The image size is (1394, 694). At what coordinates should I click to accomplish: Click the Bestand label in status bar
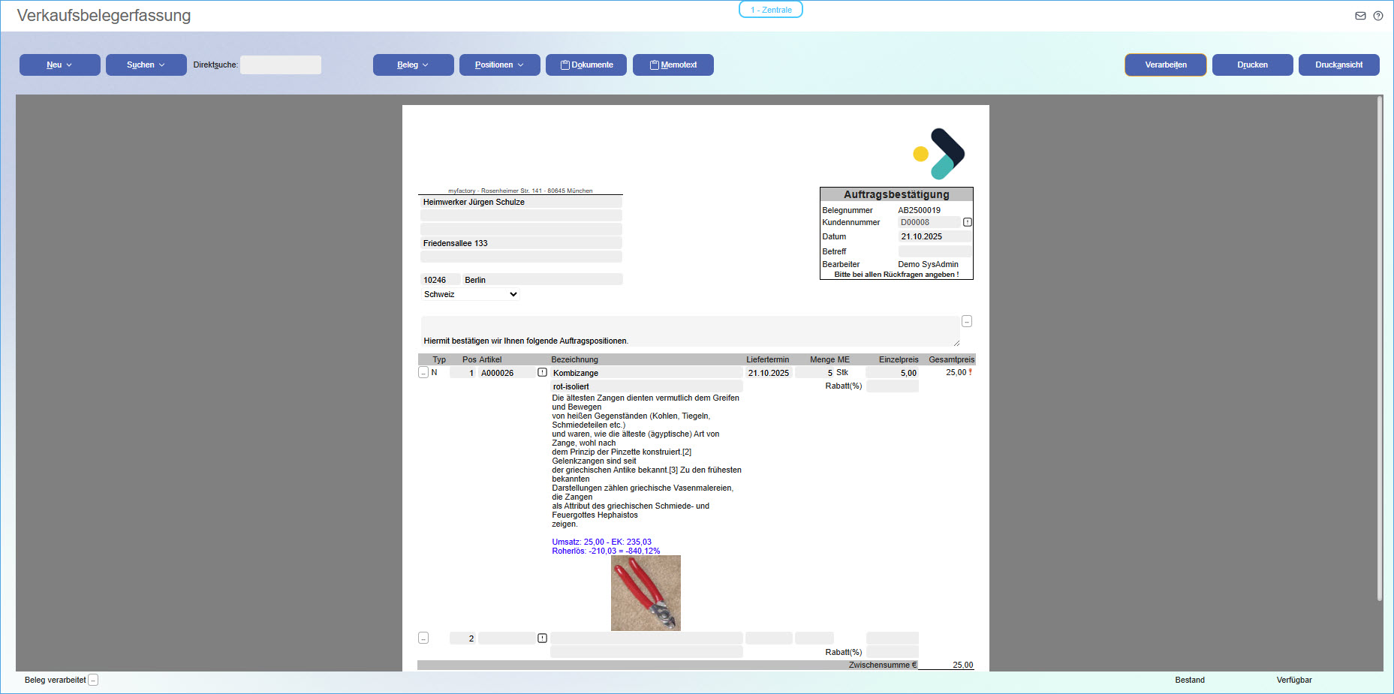point(1190,680)
